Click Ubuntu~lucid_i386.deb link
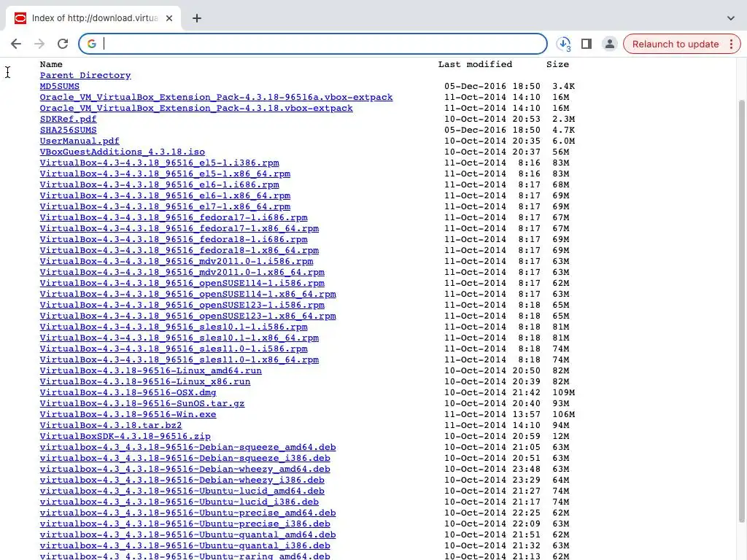Screen dimensions: 747x560 pos(179,502)
